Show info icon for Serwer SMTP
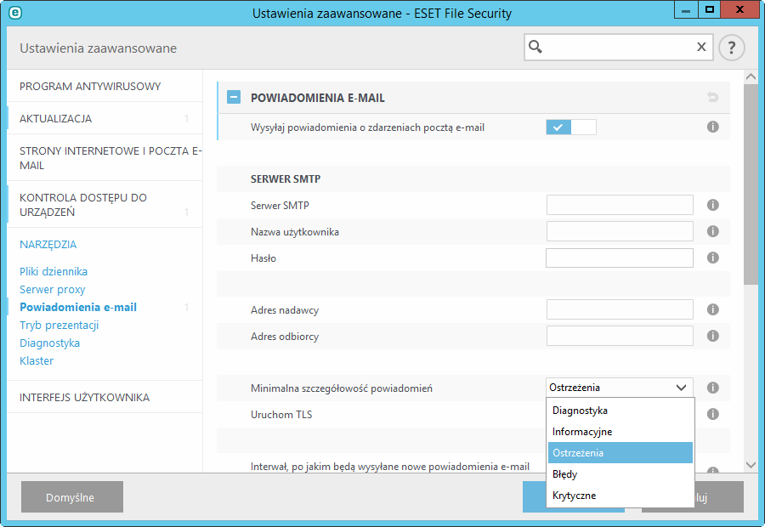This screenshot has height=527, width=765. coord(713,205)
